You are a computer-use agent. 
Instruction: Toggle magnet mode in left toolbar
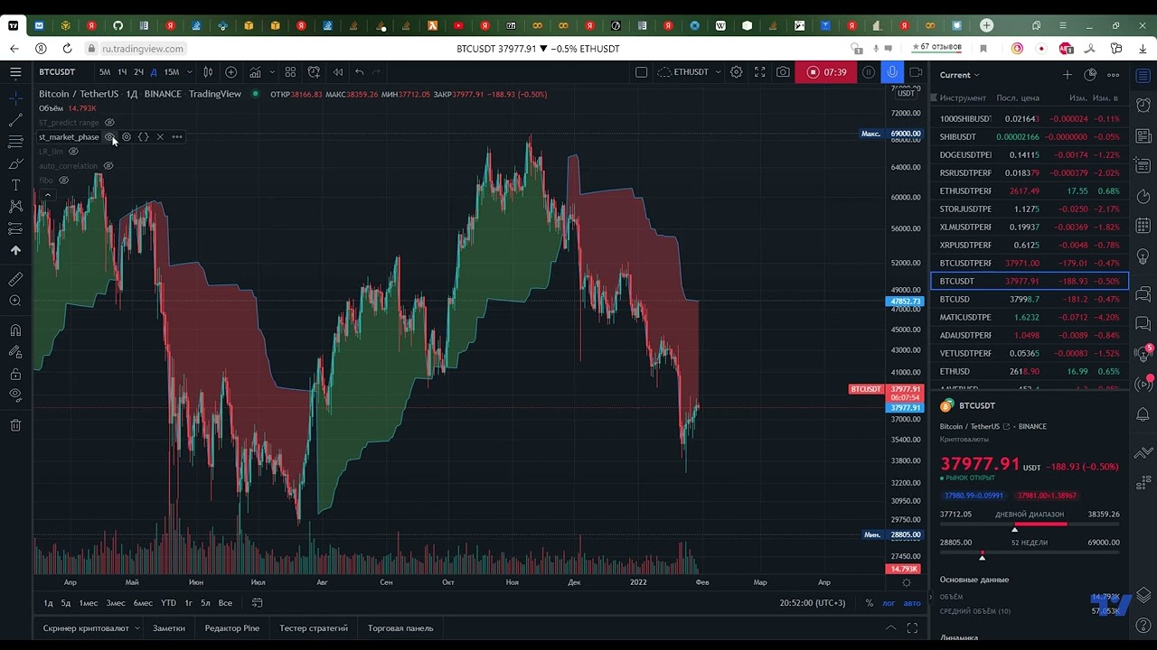coord(15,330)
